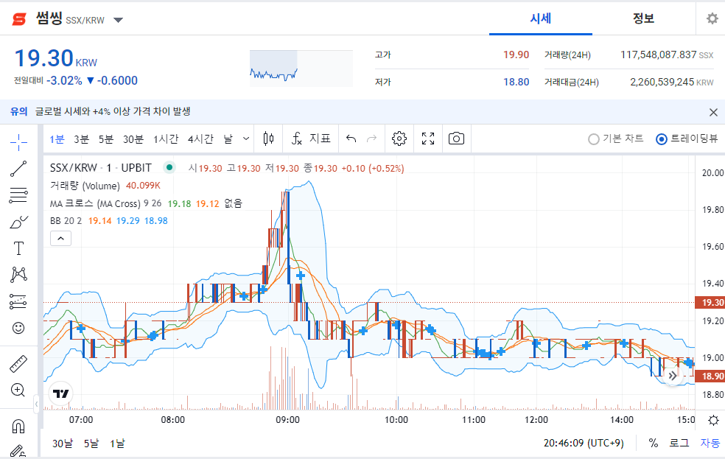Redo the chart action

pos(372,139)
